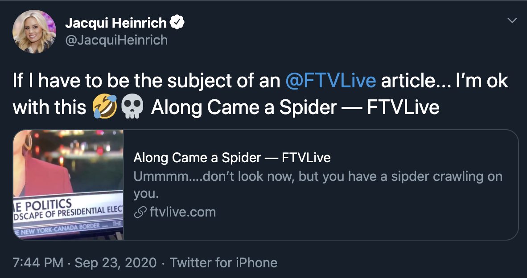
Task: Click the skull emoji in the tweet
Action: click(x=132, y=108)
